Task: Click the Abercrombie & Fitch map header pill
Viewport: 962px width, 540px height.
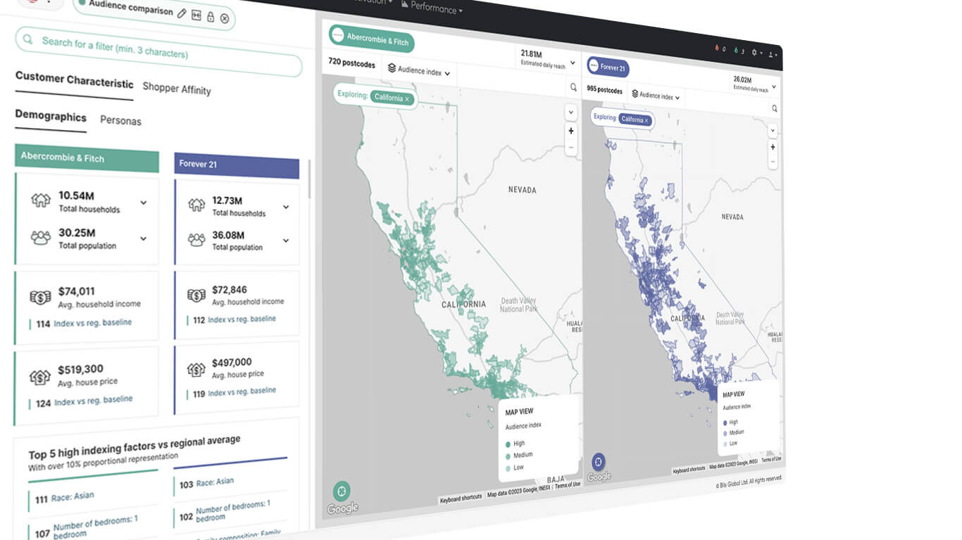Action: point(371,39)
